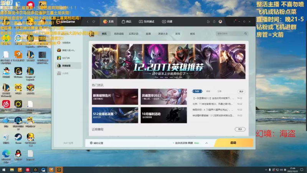Click NetEase Cloud Music icon in taskbar

tap(28, 170)
